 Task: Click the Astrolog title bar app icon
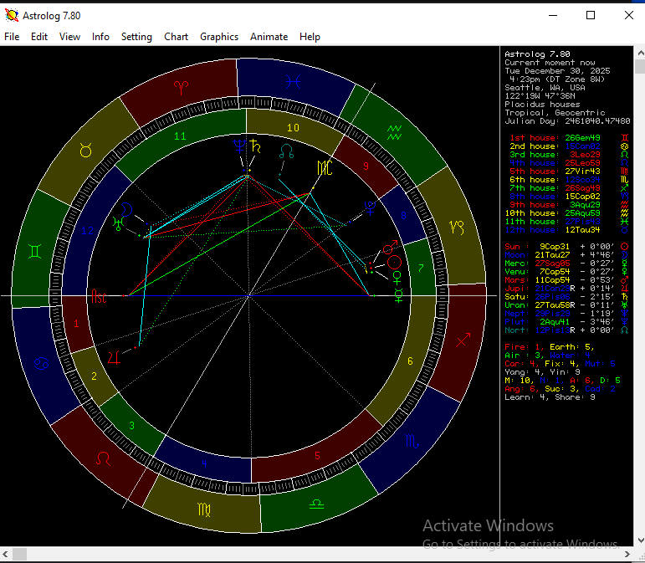click(11, 15)
